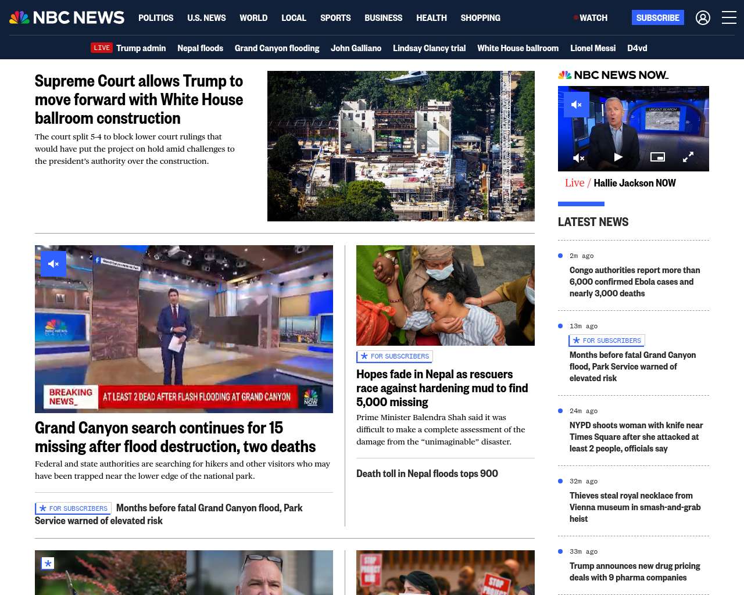Open the Watch live link
Image resolution: width=744 pixels, height=595 pixels.
[x=591, y=18]
